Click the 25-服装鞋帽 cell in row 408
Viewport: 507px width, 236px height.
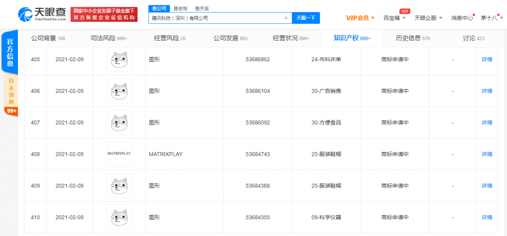(x=326, y=154)
